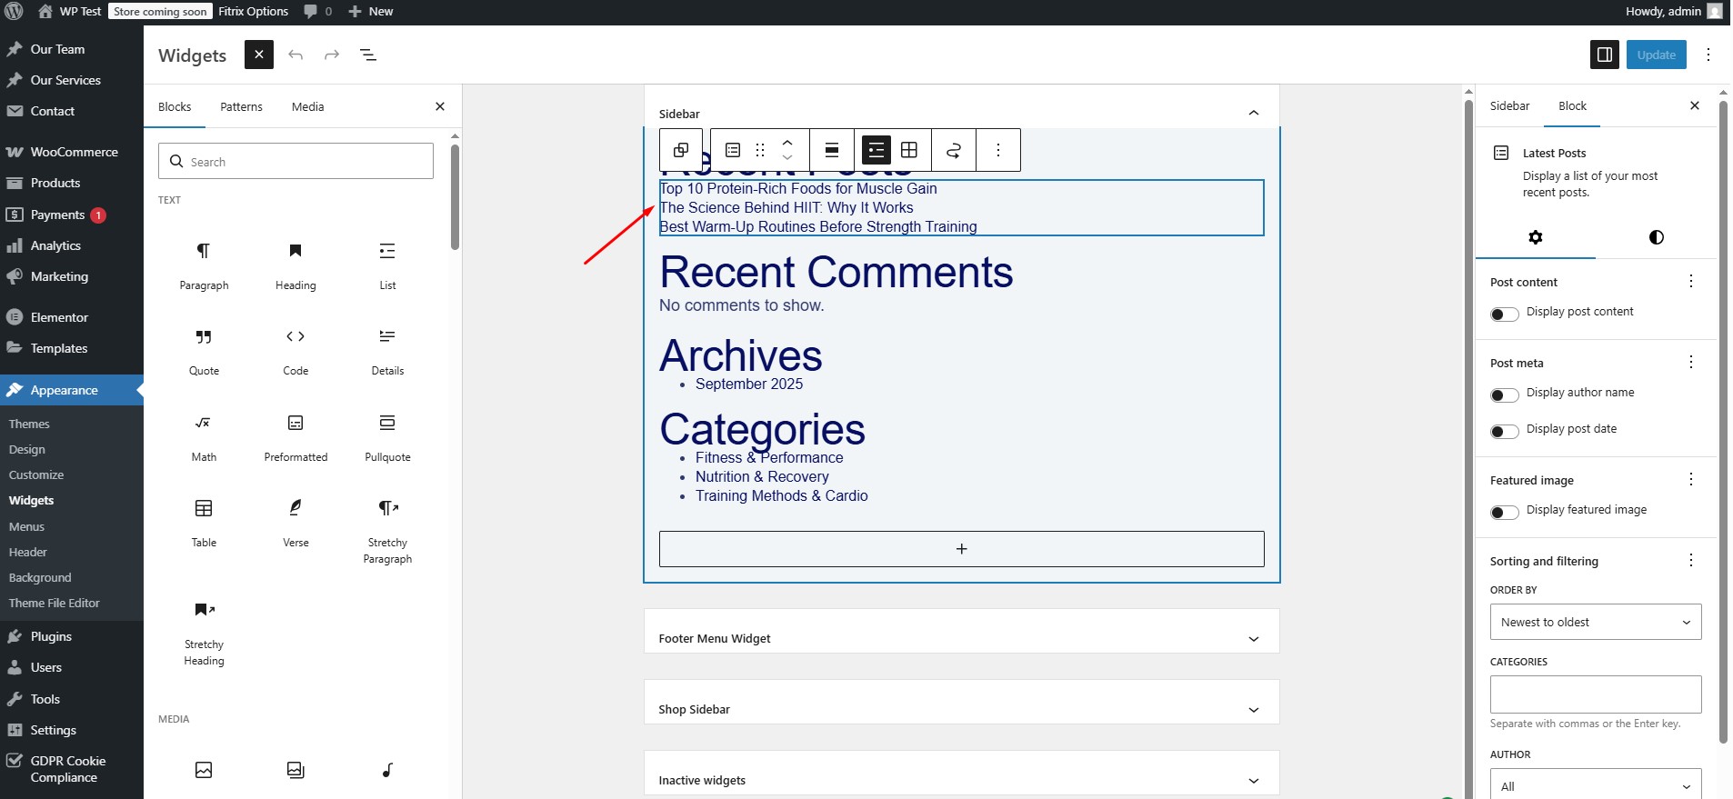
Task: Open the Order By dropdown
Action: point(1595,623)
